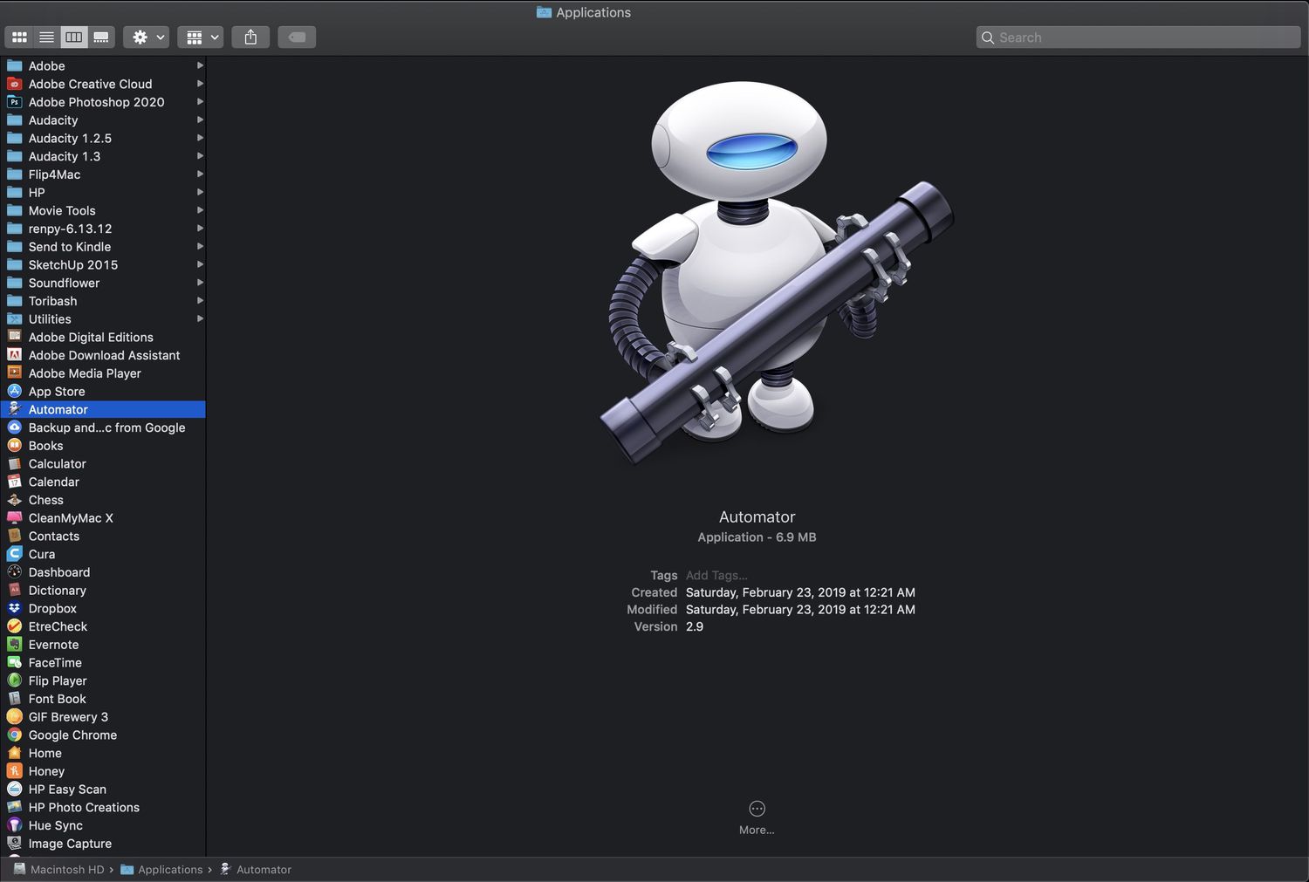Click the Edit Tags toolbar button
The width and height of the screenshot is (1309, 882).
pos(297,38)
